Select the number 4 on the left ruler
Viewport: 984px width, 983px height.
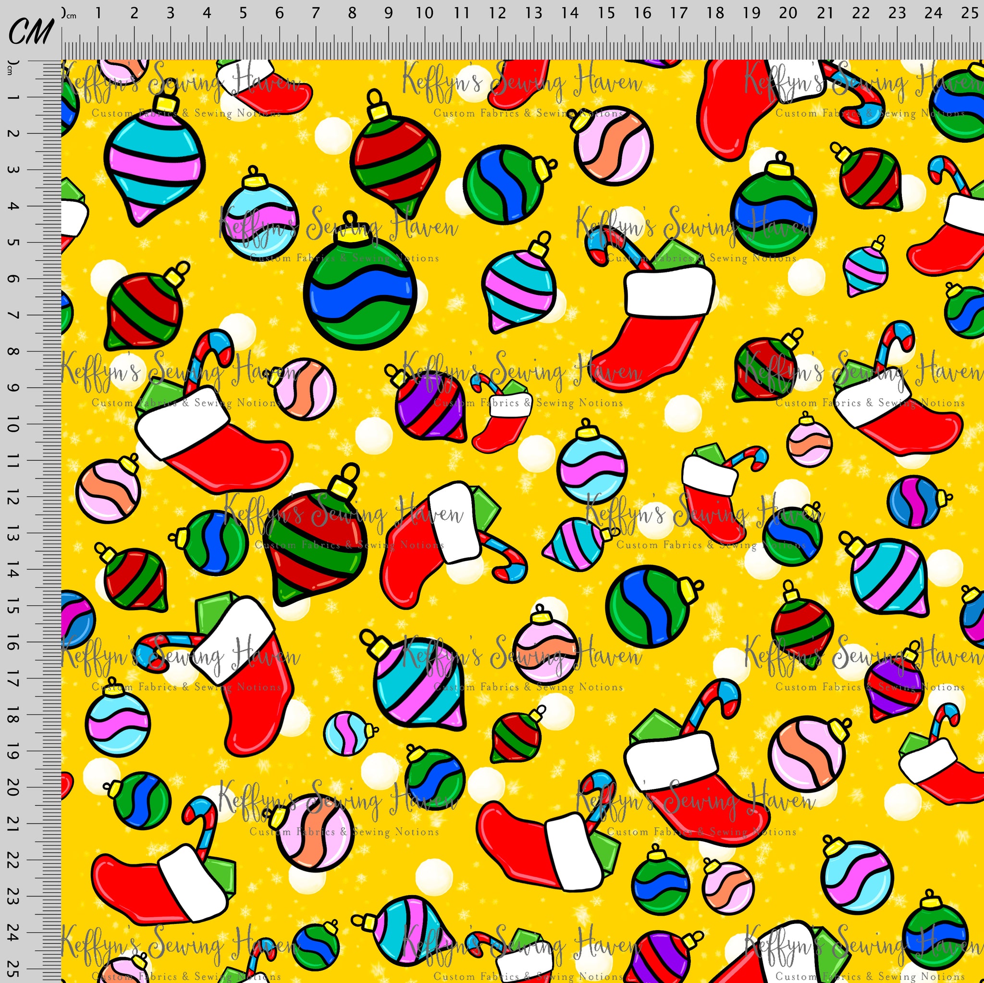pos(13,206)
